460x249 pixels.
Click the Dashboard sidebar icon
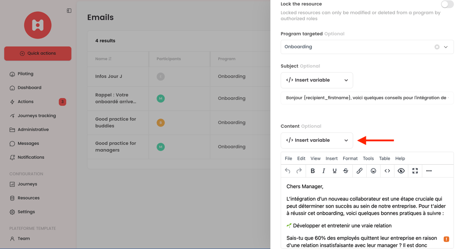12,88
